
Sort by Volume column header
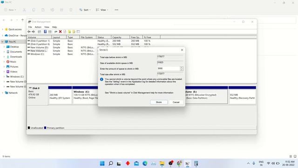click(x=39, y=37)
